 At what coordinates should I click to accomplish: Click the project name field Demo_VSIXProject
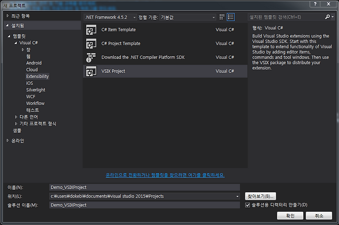145,187
